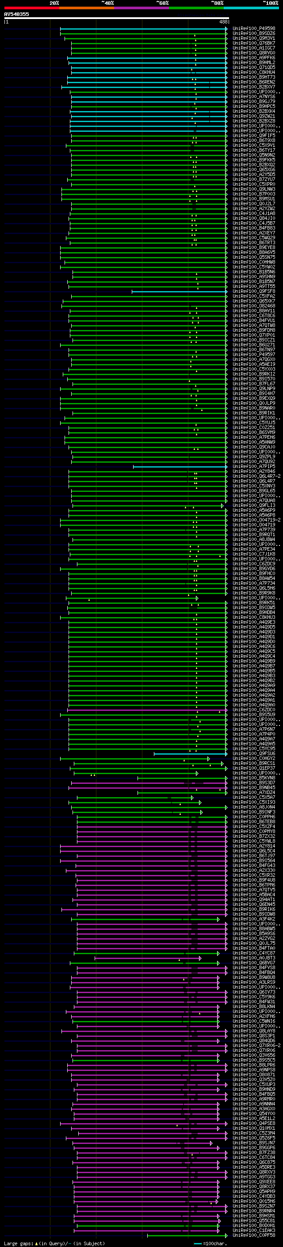
Task: Select the purple ~60% identity legend segment
Action: point(142,8)
